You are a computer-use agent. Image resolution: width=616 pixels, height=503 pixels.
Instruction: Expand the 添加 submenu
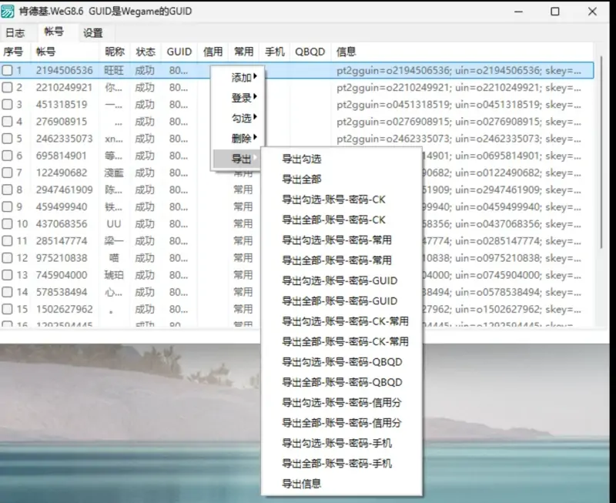point(243,77)
